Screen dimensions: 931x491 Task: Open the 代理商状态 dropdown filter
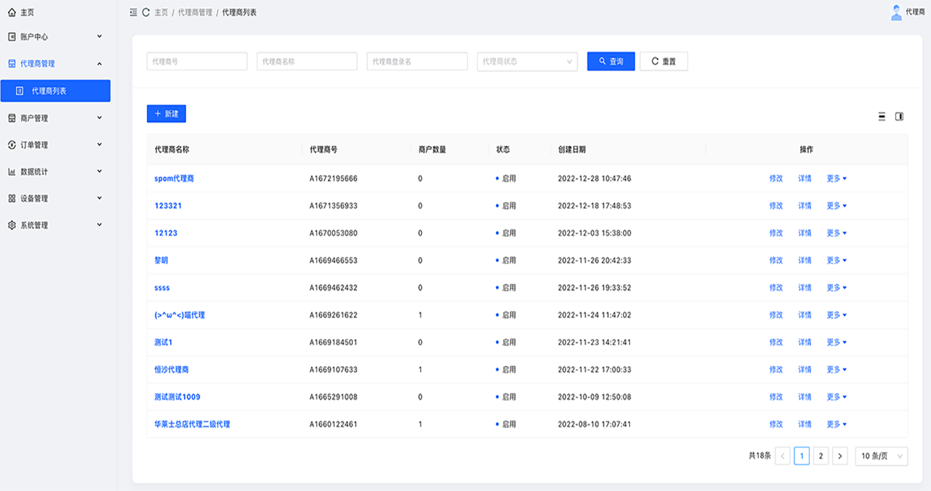click(x=527, y=62)
